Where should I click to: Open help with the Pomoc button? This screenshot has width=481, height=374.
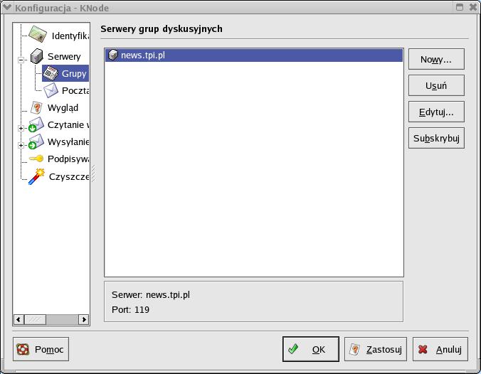pyautogui.click(x=41, y=349)
